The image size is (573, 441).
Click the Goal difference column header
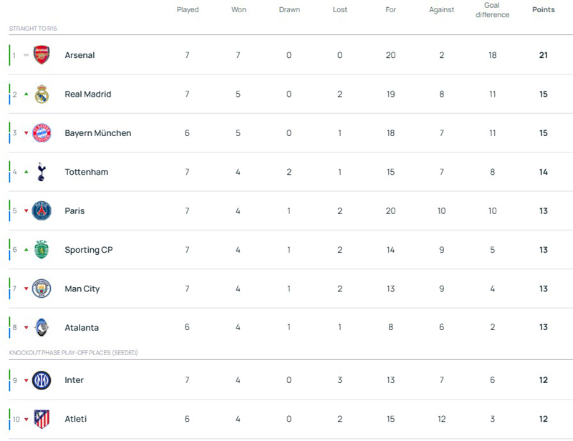pyautogui.click(x=491, y=10)
